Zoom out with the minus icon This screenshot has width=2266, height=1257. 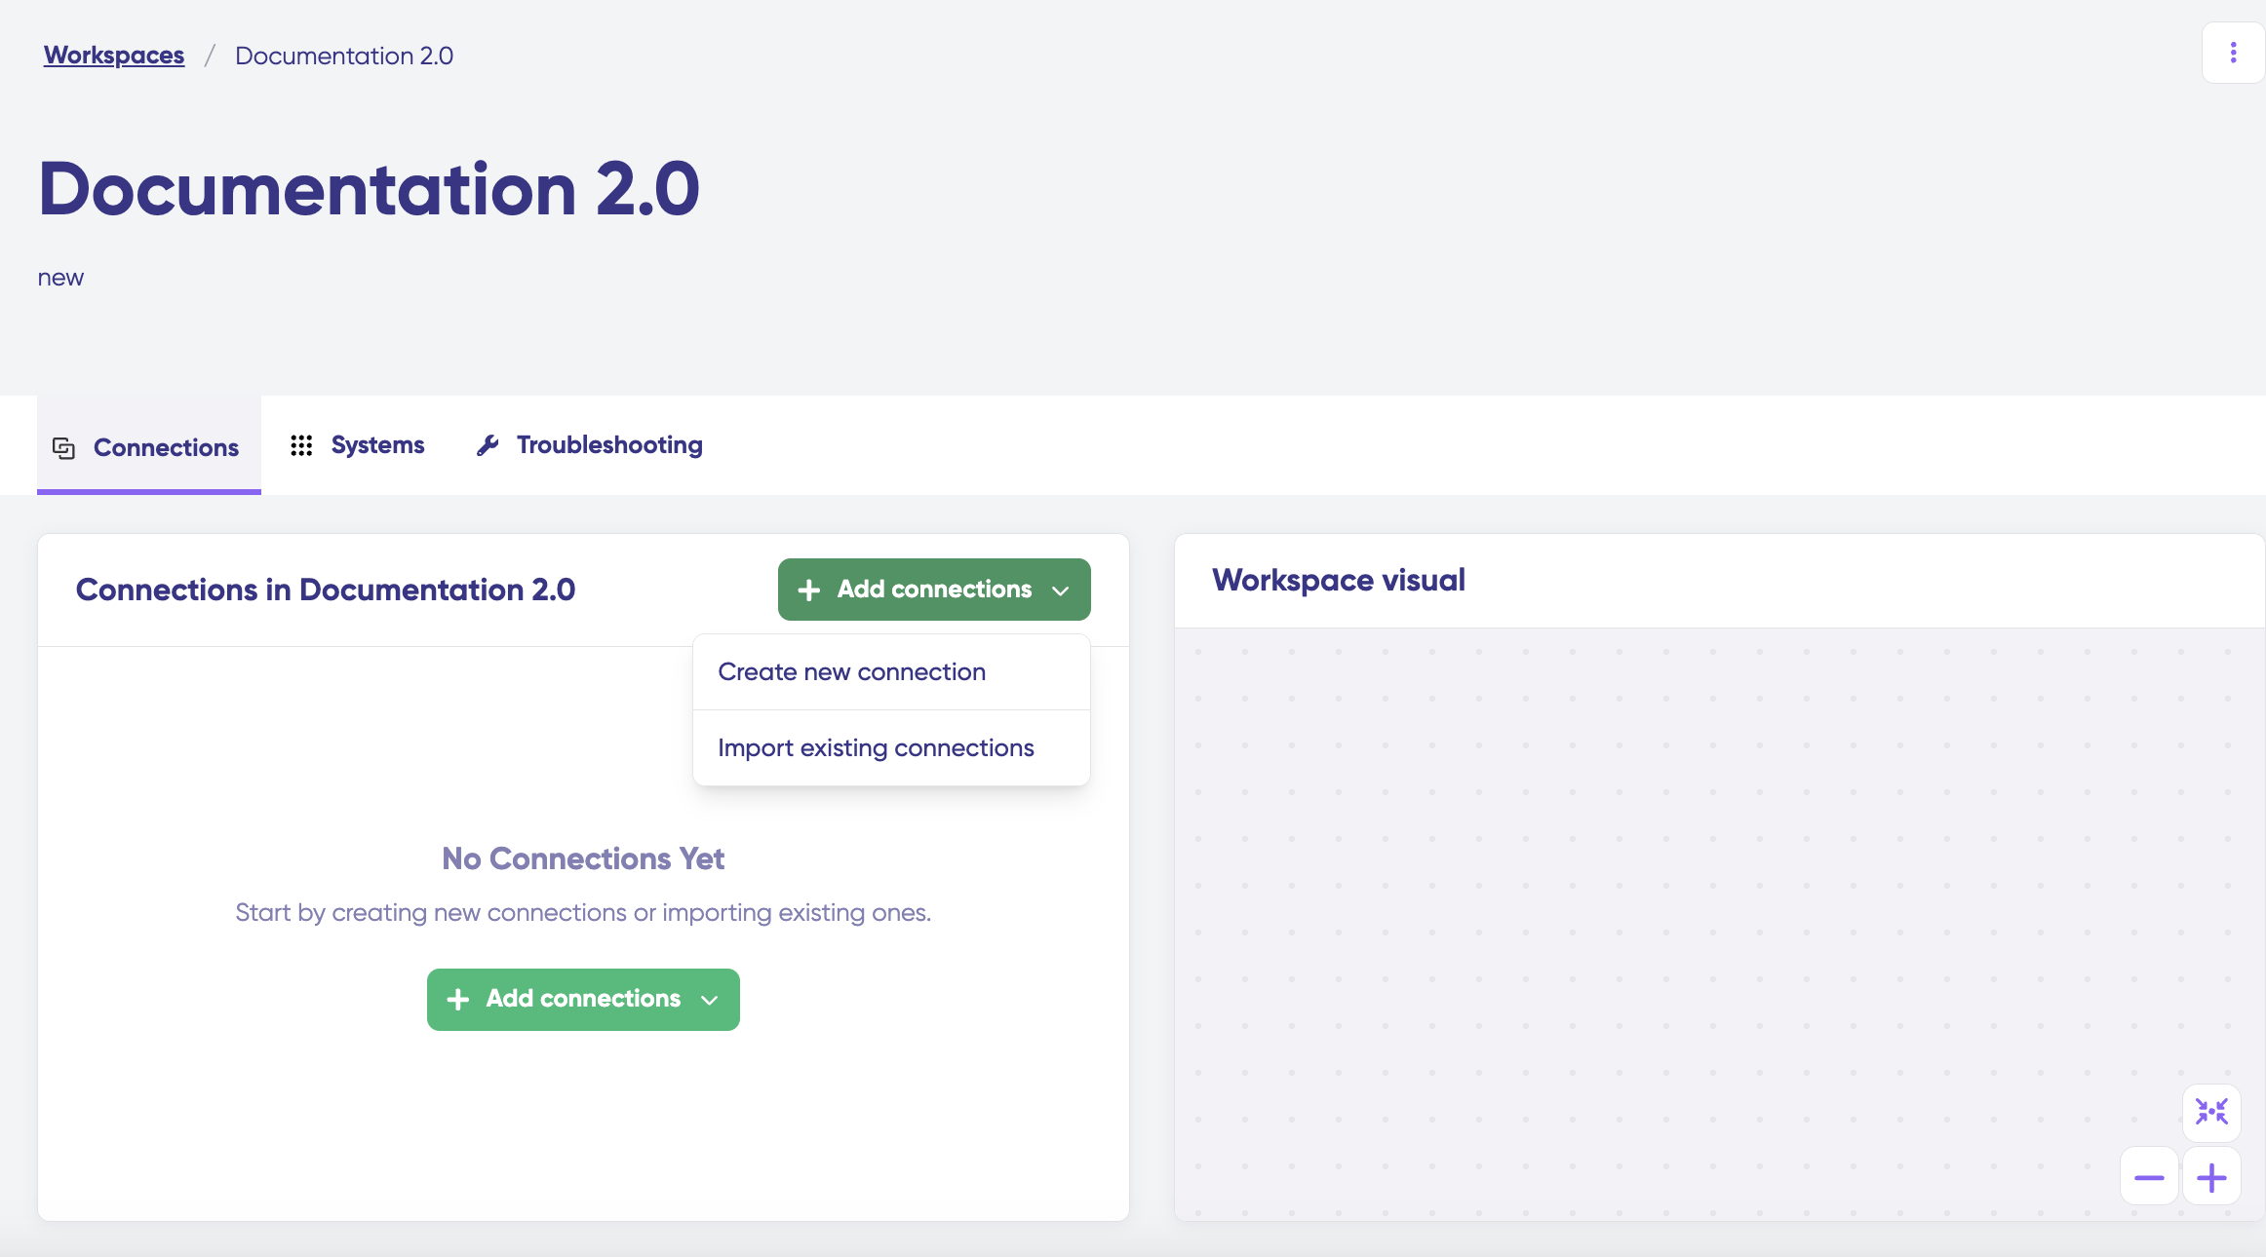tap(2149, 1177)
